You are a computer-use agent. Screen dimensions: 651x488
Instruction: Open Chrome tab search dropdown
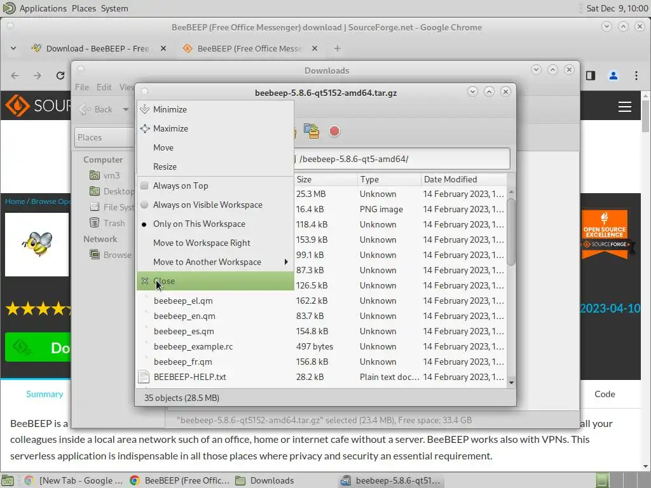pyautogui.click(x=13, y=48)
